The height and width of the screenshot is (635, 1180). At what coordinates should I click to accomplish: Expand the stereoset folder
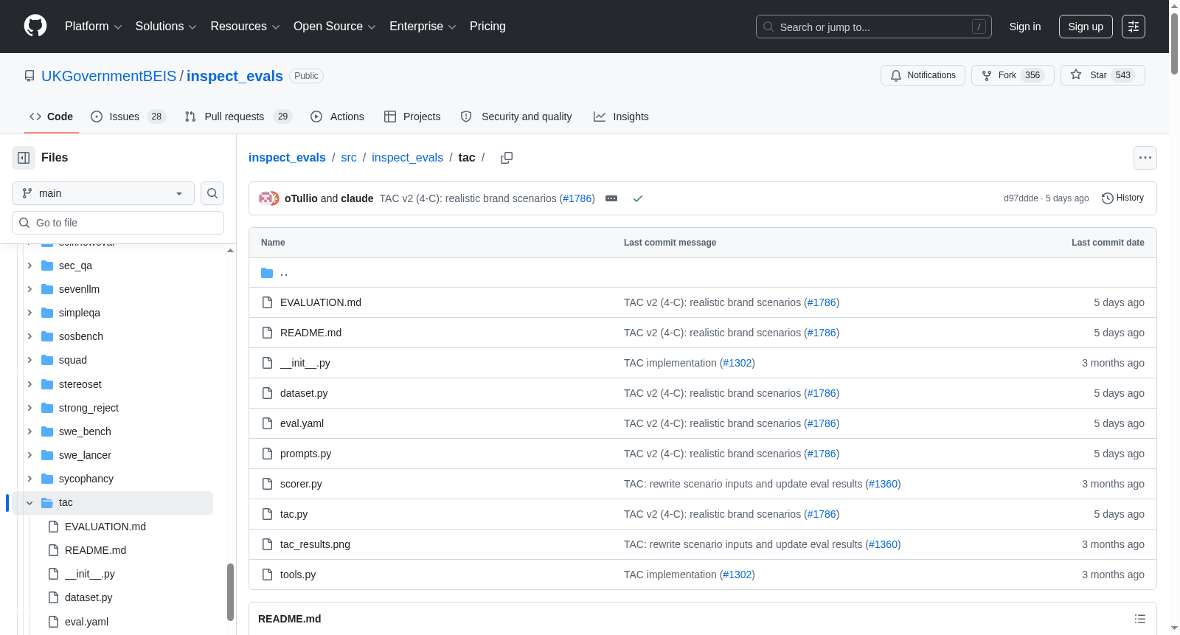(x=29, y=384)
